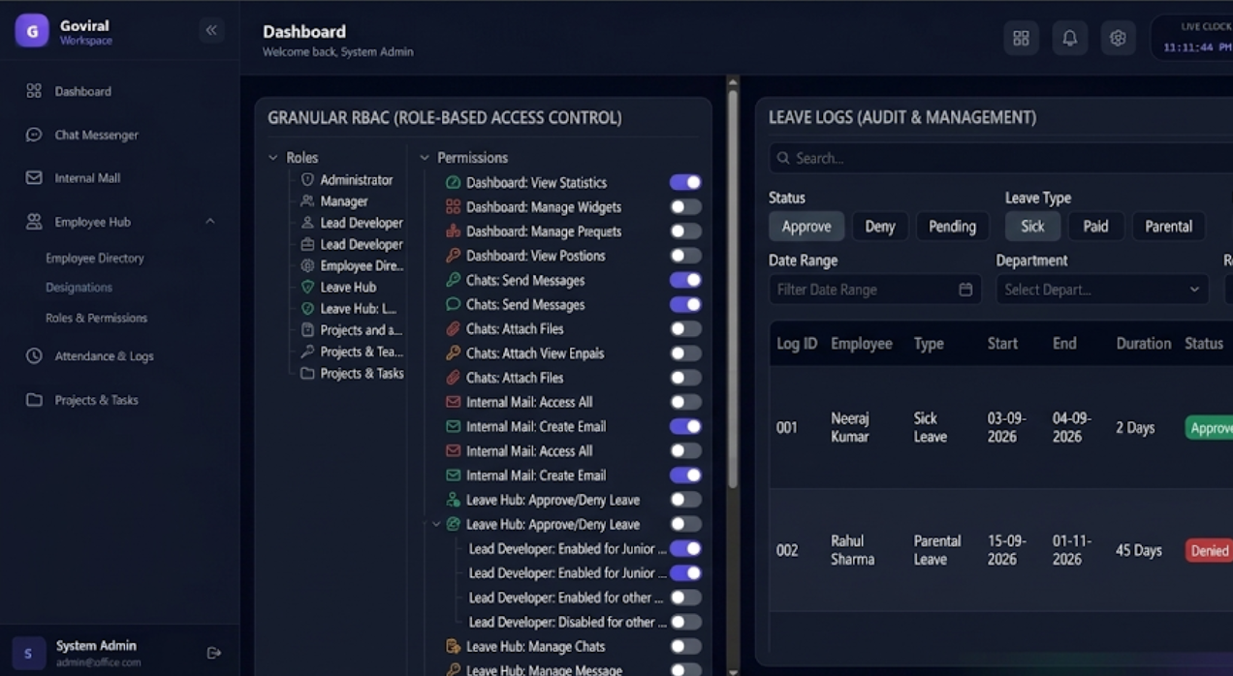Collapse the Permissions tree
Image resolution: width=1233 pixels, height=676 pixels.
point(425,158)
